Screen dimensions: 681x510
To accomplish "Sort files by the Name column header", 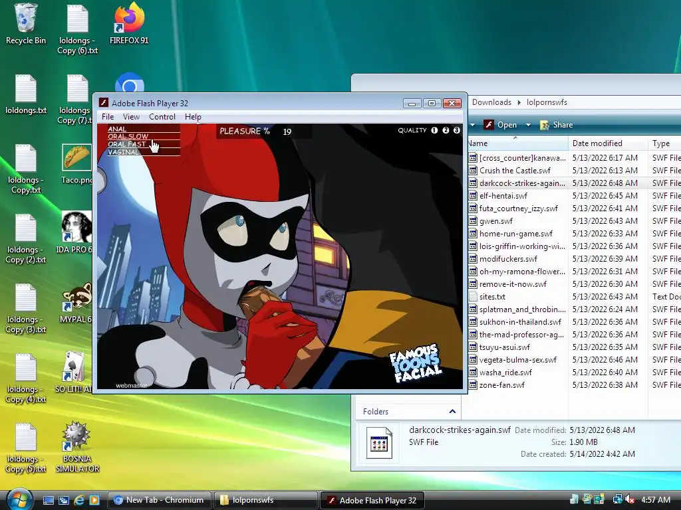I will 517,143.
